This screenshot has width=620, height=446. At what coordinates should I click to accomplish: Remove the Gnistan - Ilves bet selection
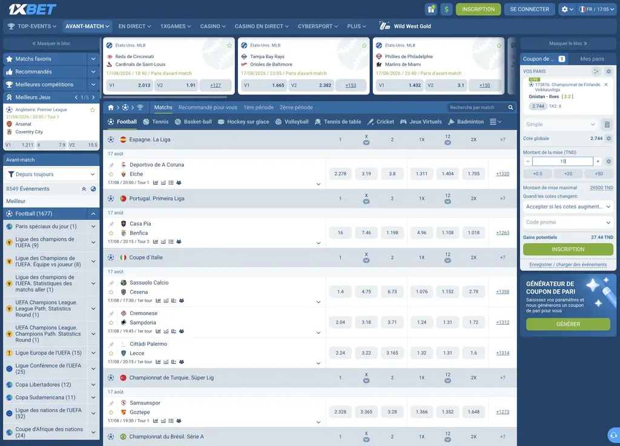tap(605, 85)
